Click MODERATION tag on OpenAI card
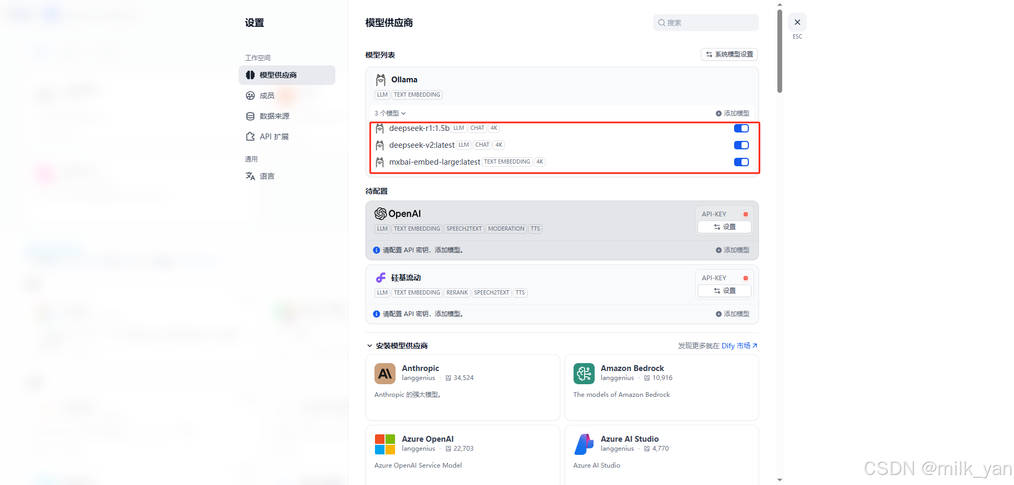The width and height of the screenshot is (1014, 485). pyautogui.click(x=506, y=229)
